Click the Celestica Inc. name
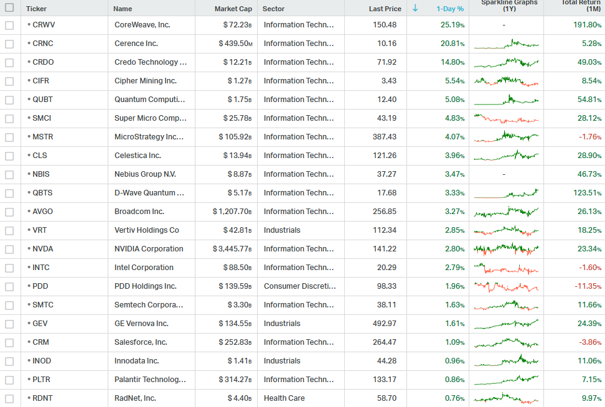605x407 pixels. 138,155
